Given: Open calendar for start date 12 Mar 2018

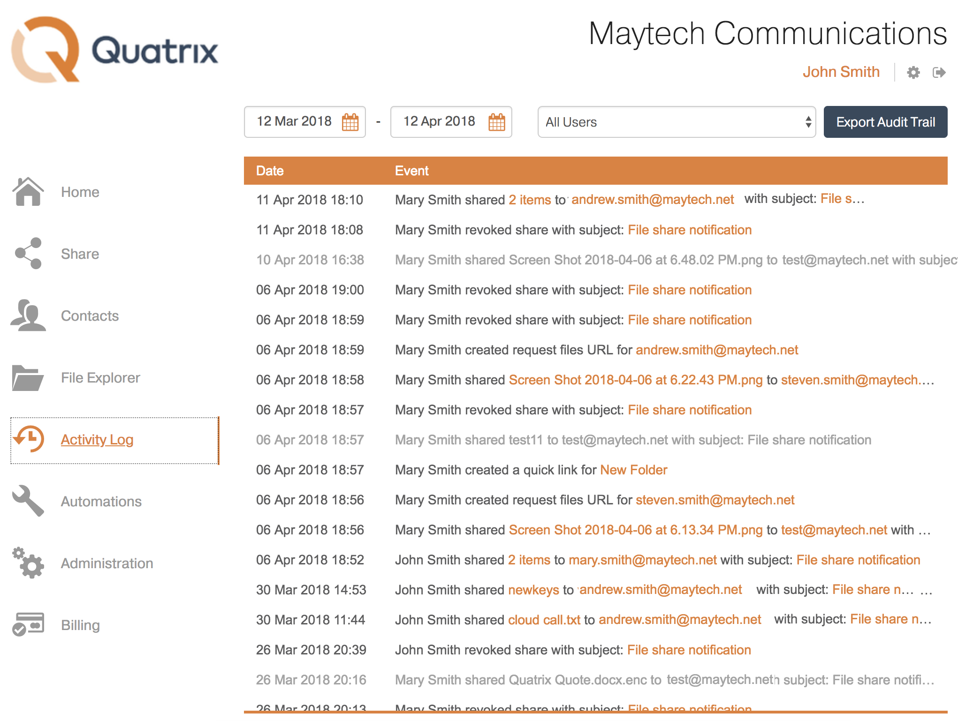Looking at the screenshot, I should click(x=350, y=122).
